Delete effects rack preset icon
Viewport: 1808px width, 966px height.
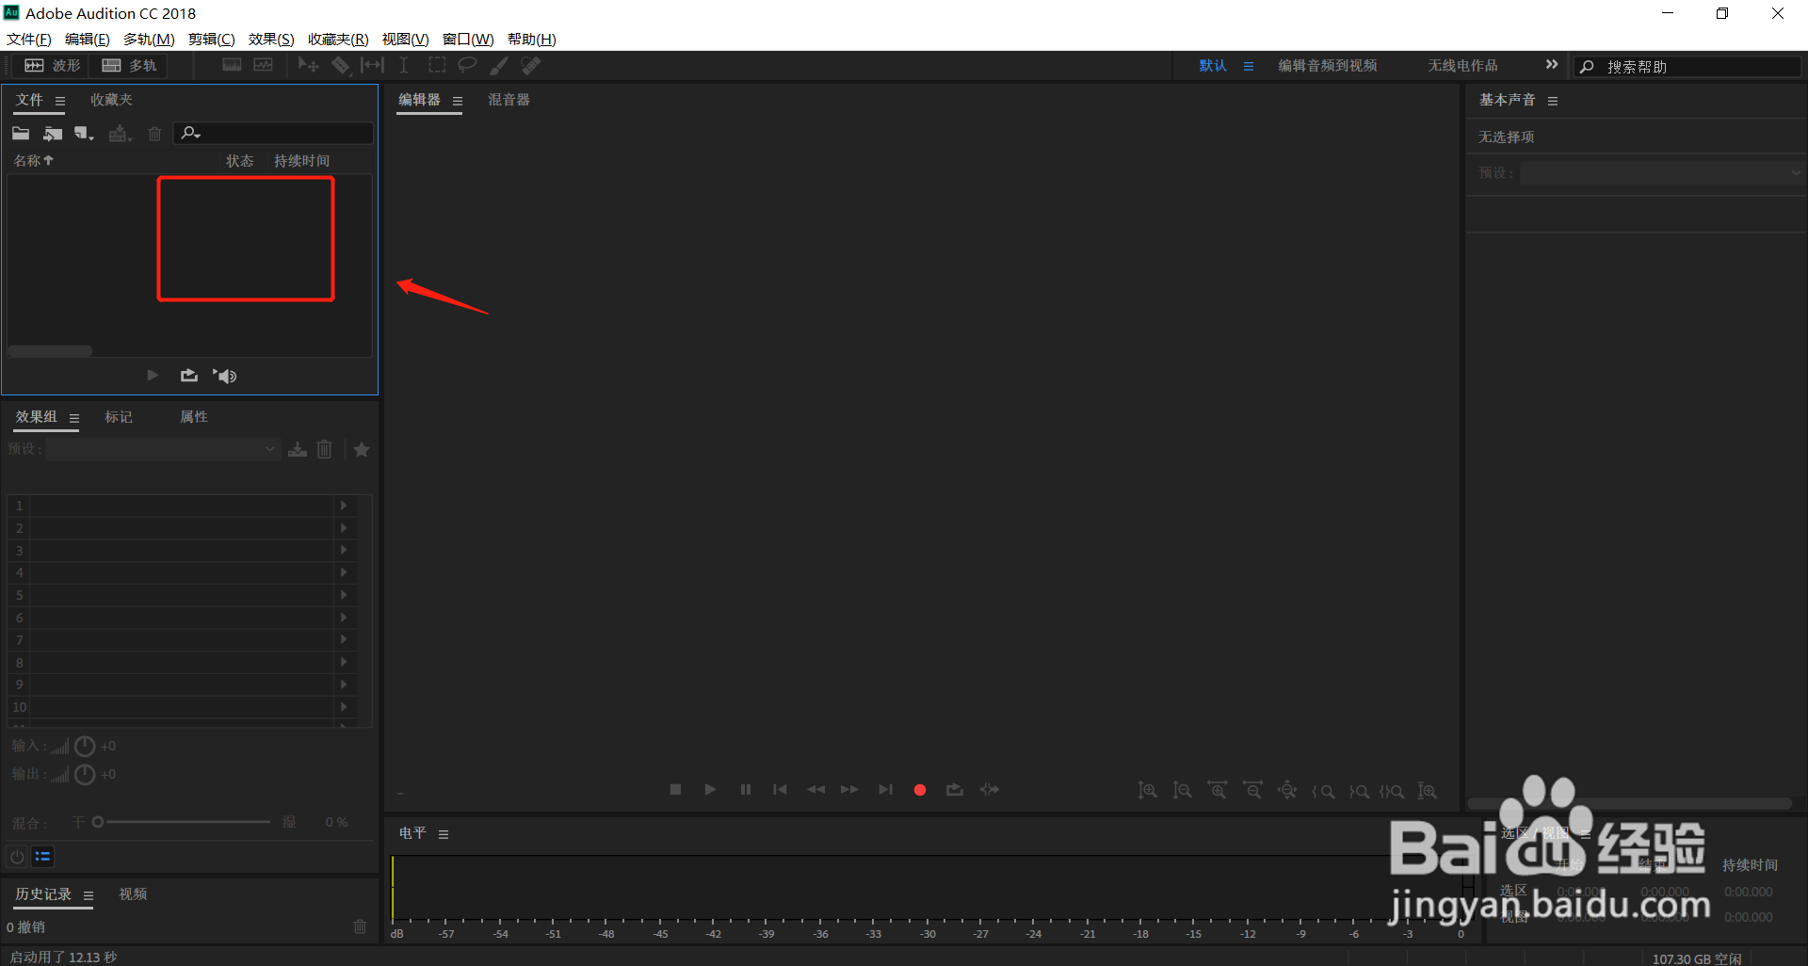[325, 450]
